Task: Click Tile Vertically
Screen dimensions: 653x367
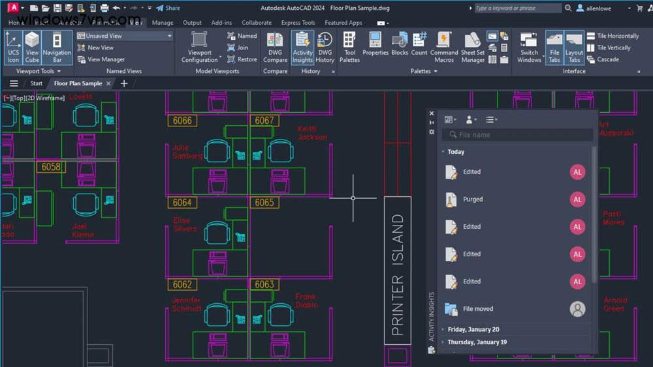Action: (x=609, y=48)
